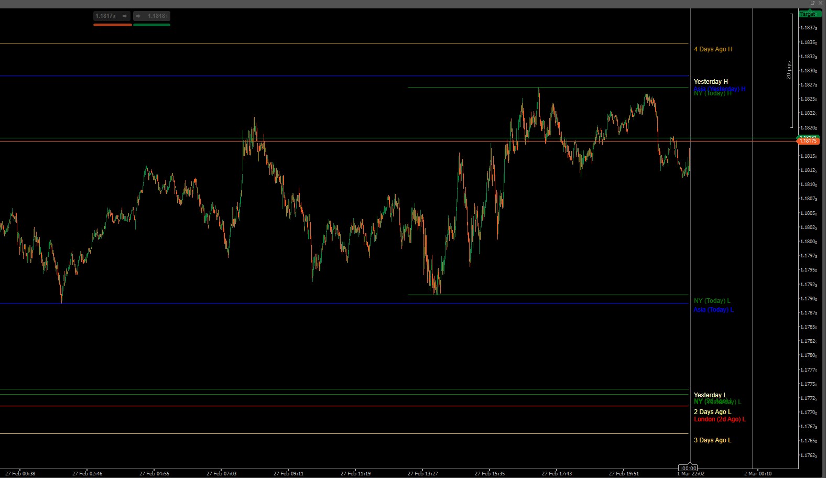Click the '27 Feb 09:11' time label

pos(288,474)
